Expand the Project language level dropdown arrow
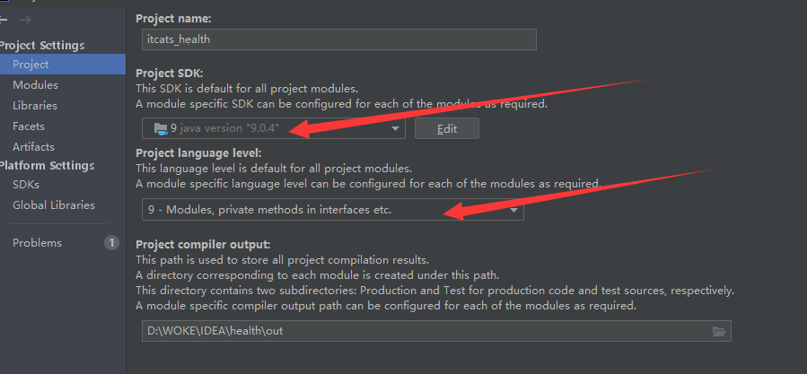The height and width of the screenshot is (374, 807). pos(513,211)
